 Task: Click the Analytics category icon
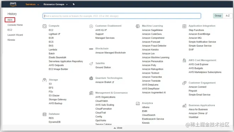138,103
